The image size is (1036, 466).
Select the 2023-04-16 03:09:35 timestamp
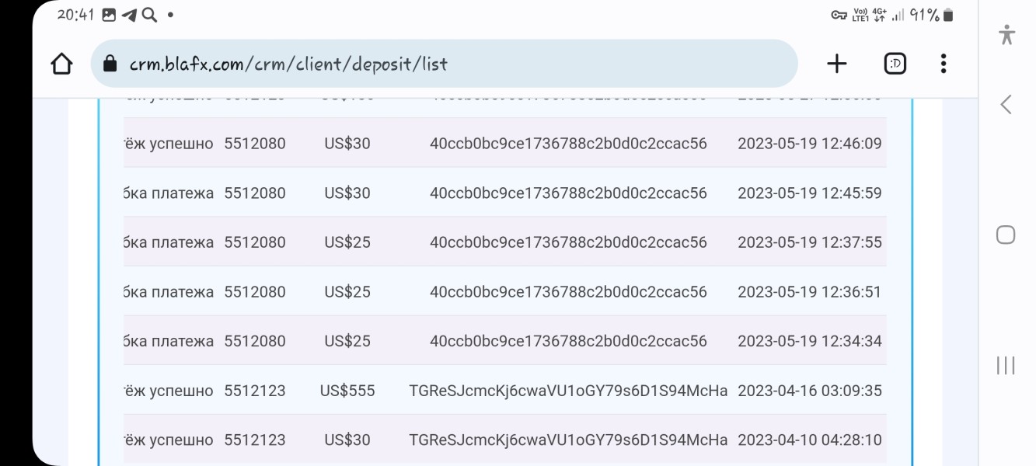(x=809, y=391)
